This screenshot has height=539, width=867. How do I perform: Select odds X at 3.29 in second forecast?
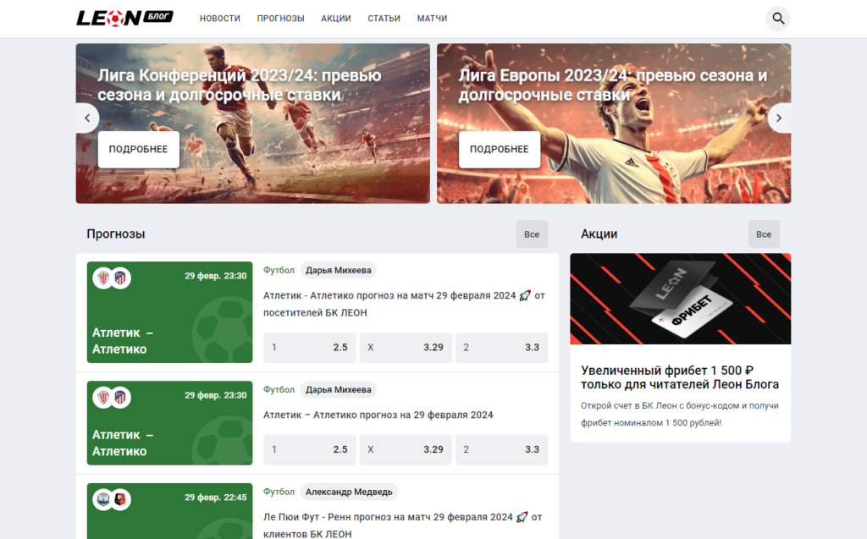pos(406,449)
